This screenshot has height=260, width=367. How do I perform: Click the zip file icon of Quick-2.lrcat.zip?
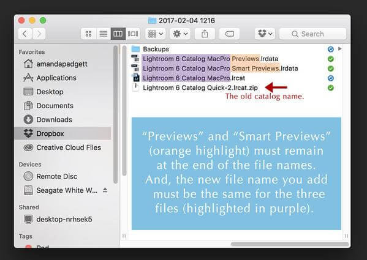click(x=135, y=87)
